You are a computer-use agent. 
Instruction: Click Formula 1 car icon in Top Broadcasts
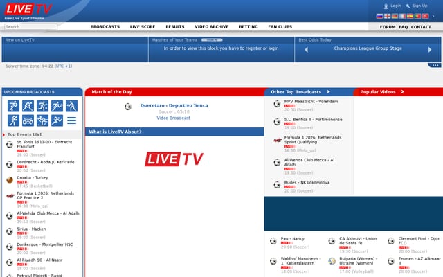click(277, 140)
